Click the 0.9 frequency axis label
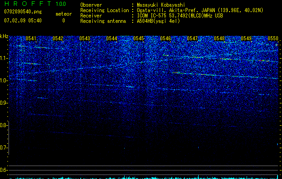The image size is (282, 179). tap(4, 103)
